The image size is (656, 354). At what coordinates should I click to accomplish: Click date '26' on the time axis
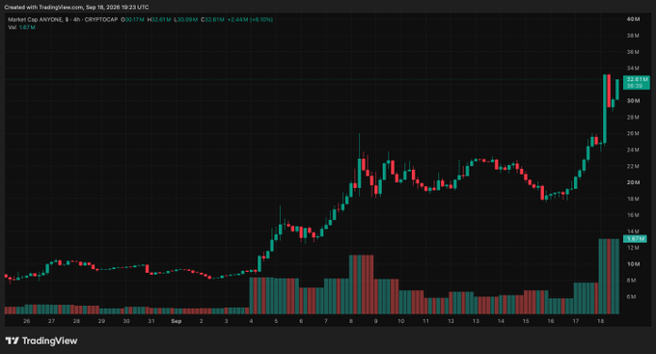[x=26, y=321]
